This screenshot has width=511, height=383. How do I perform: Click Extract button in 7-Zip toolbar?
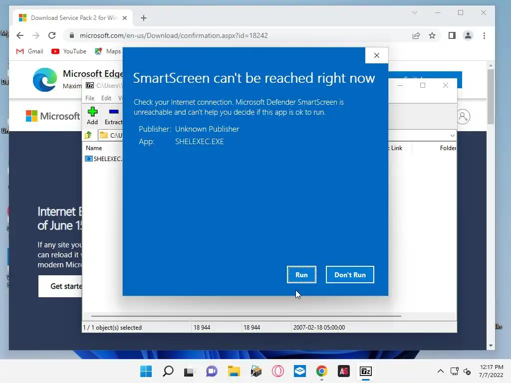click(x=113, y=116)
